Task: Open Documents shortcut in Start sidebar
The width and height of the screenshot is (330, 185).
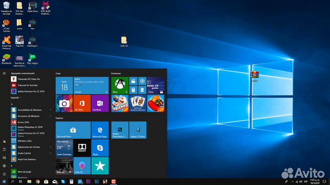Action: point(4,149)
